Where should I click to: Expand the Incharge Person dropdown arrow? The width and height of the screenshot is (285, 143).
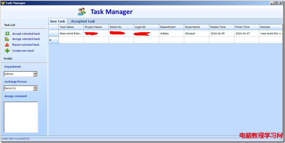[x=35, y=88]
